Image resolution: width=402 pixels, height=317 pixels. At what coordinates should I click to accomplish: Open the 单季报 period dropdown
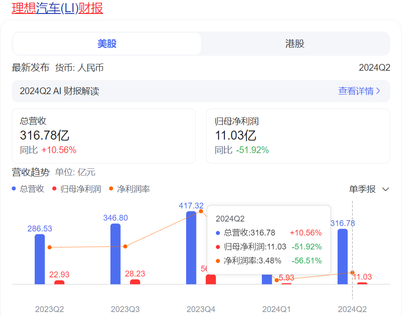(369, 189)
